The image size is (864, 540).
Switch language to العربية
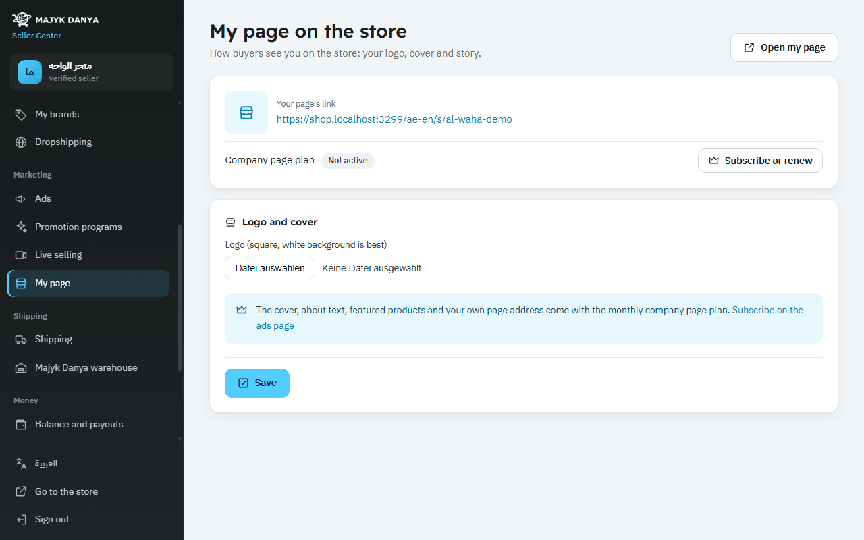click(91, 464)
